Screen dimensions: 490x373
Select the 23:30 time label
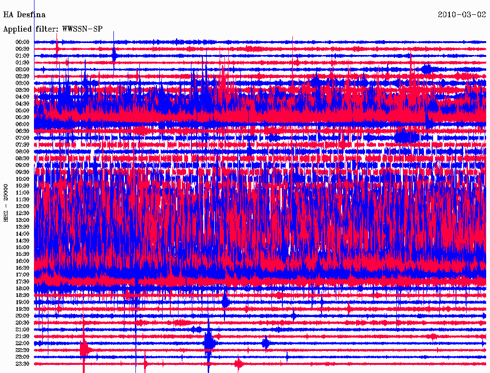22,363
